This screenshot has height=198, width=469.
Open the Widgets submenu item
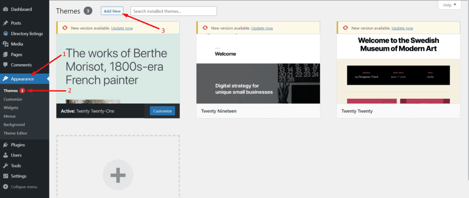[11, 107]
